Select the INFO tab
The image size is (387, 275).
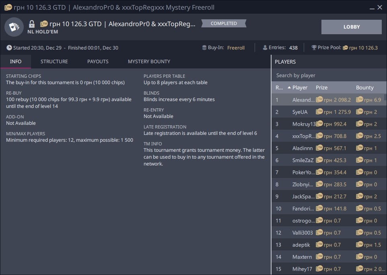[x=16, y=62]
